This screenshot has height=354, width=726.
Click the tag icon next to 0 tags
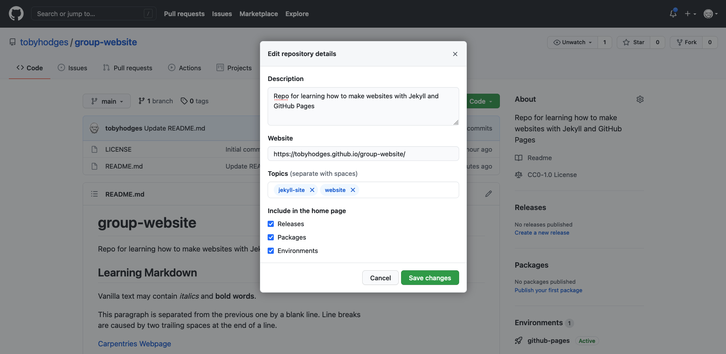pos(184,101)
